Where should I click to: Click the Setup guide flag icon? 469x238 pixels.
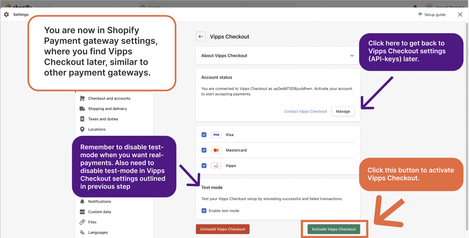tap(420, 15)
